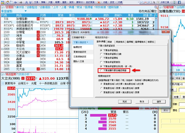Switch to the 期貨 tab in dialog
This screenshot has width=185, height=133.
point(110,42)
